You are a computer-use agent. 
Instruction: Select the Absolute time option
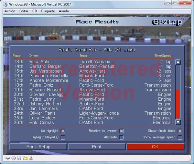tap(121, 137)
